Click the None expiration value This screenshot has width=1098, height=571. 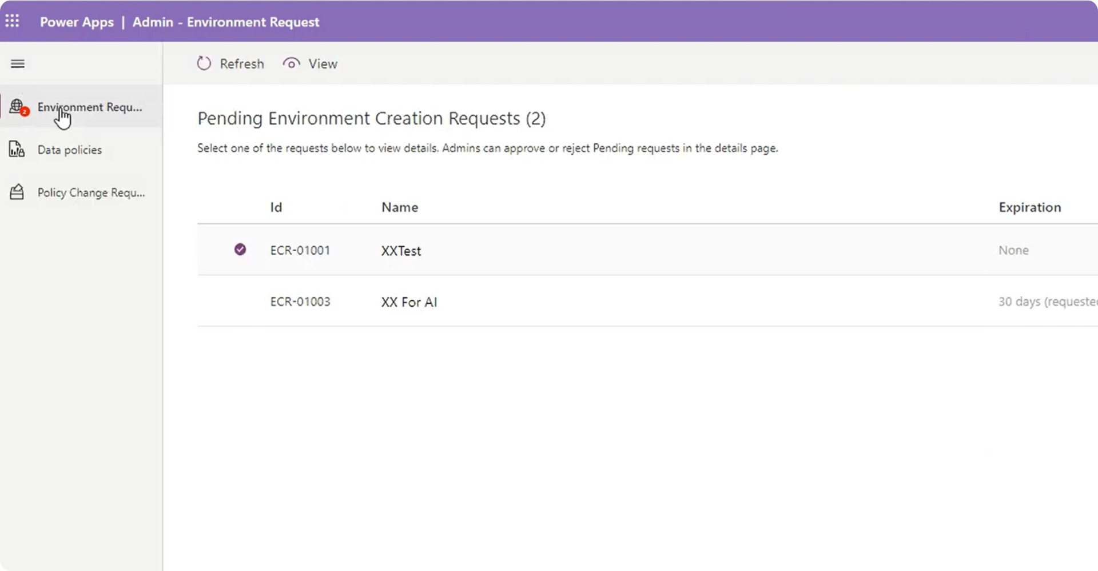point(1013,250)
